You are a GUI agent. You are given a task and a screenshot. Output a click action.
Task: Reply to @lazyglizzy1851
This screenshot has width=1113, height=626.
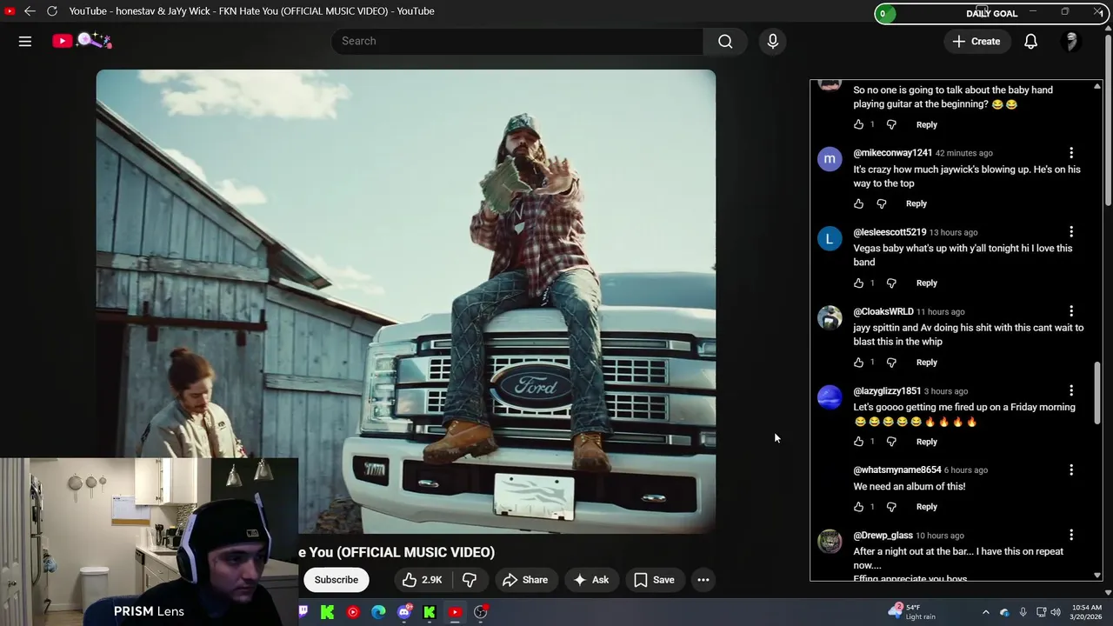point(927,442)
